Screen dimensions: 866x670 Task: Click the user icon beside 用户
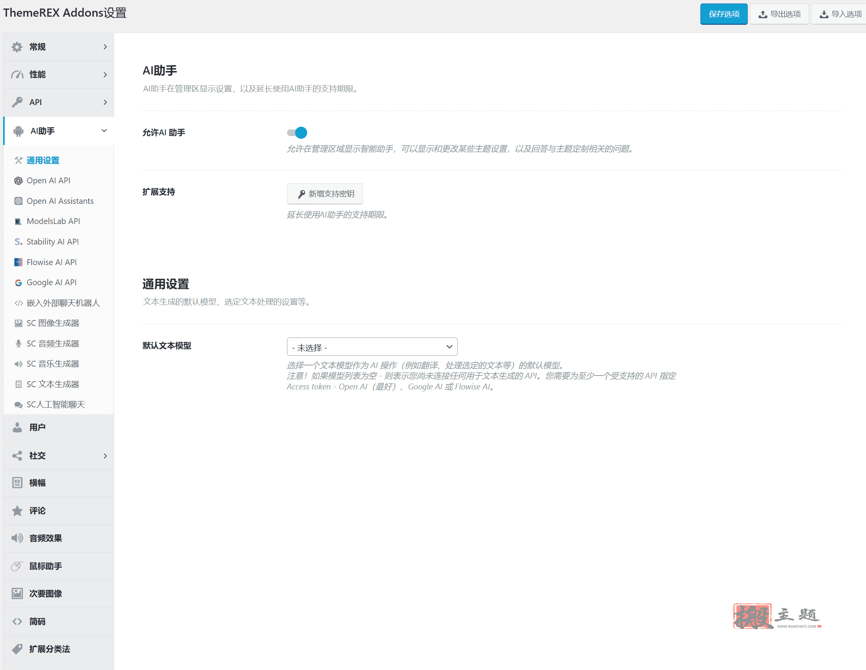pos(17,427)
